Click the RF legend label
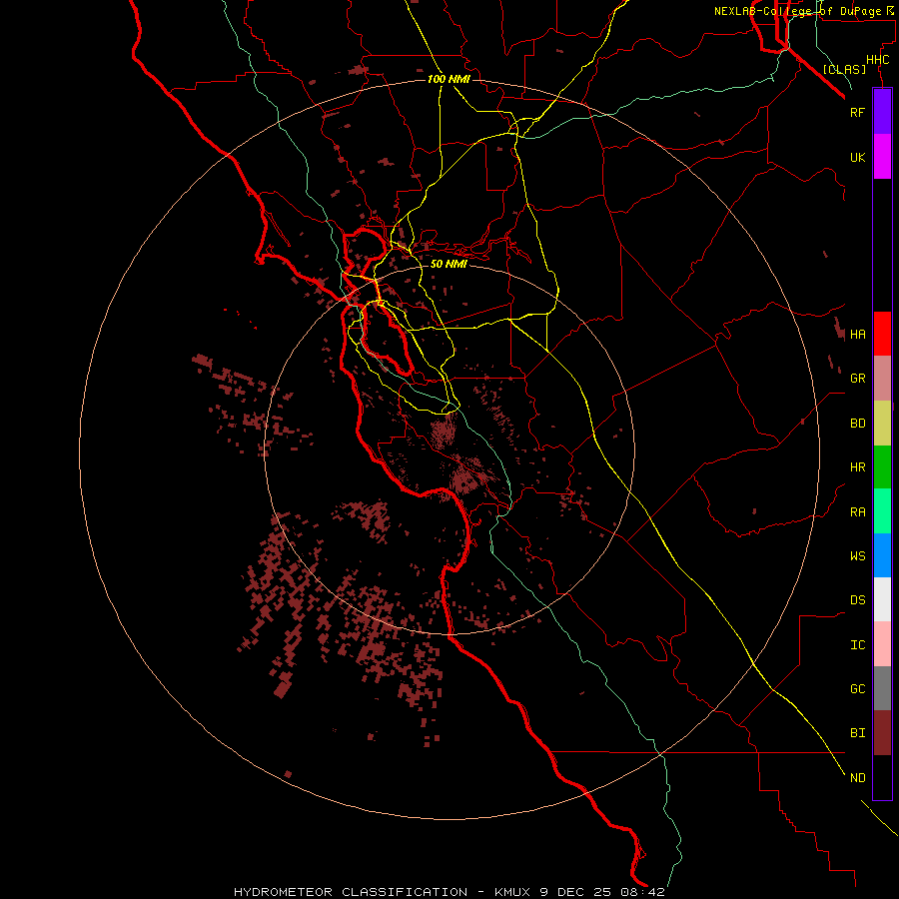Screen dimensions: 899x899 click(x=857, y=112)
